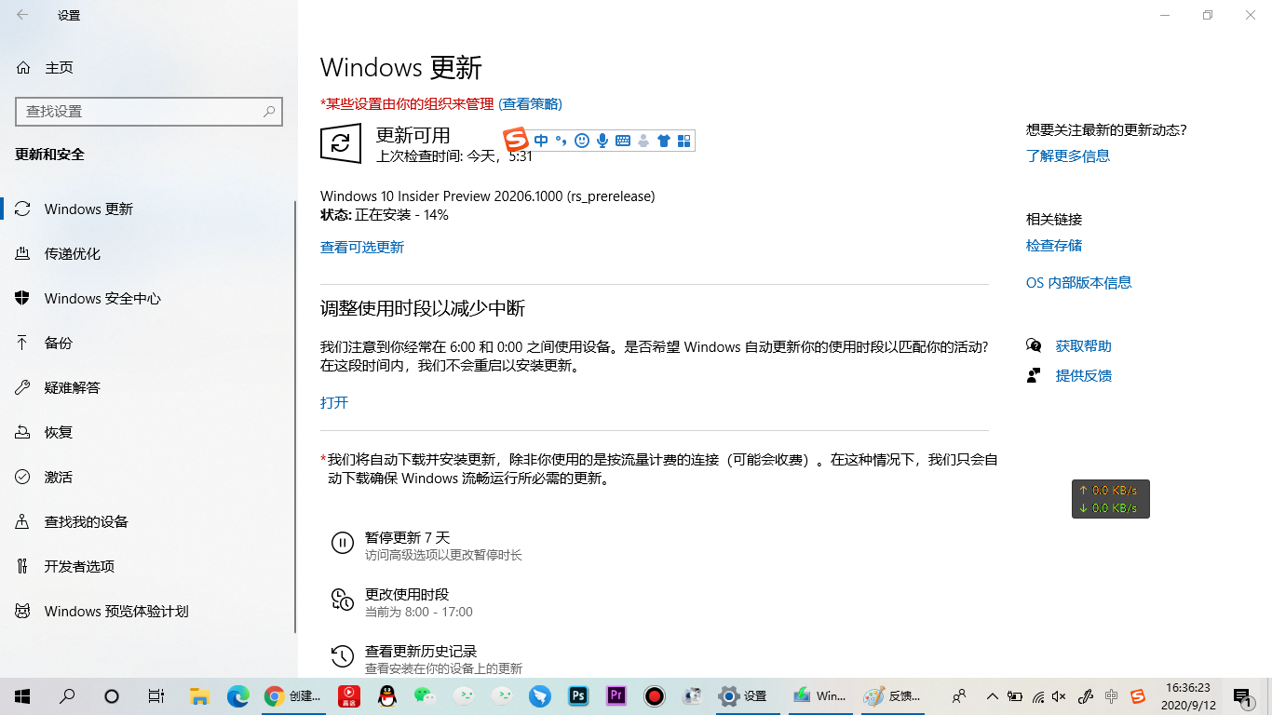Open the Windows Start menu
Screen dimensions: 1272x715
22,695
